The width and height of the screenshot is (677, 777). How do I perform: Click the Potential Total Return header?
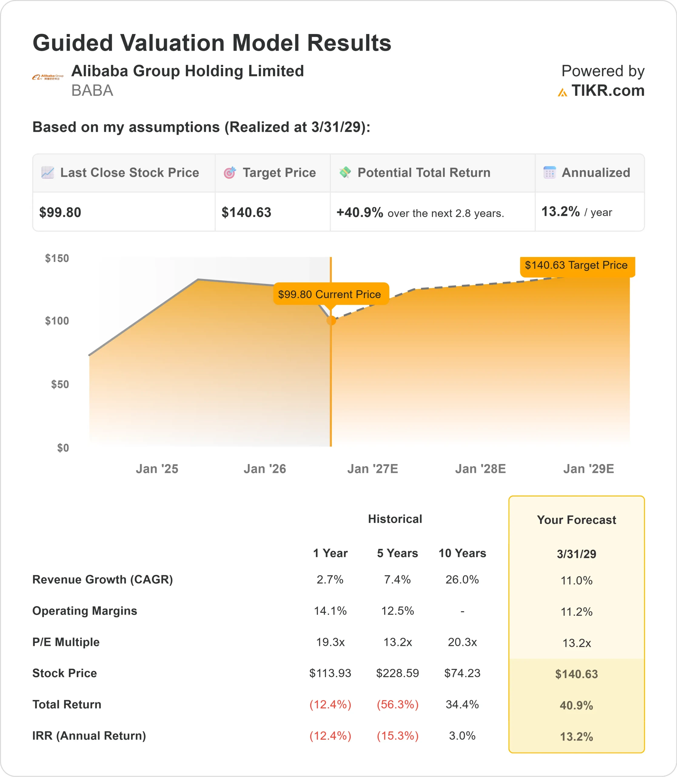(424, 172)
